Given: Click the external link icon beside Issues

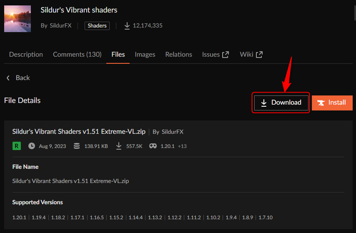Looking at the screenshot, I should (226, 55).
